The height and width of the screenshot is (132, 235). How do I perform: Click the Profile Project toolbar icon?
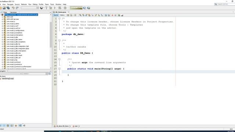[x=65, y=8]
